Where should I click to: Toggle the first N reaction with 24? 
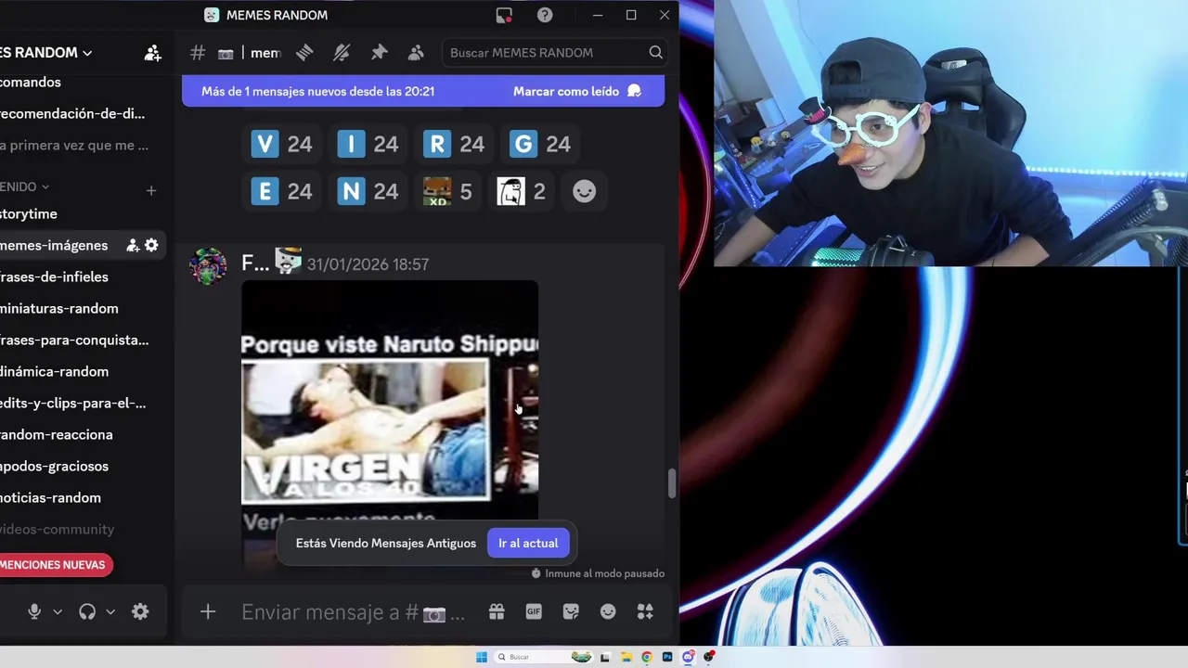pos(368,191)
